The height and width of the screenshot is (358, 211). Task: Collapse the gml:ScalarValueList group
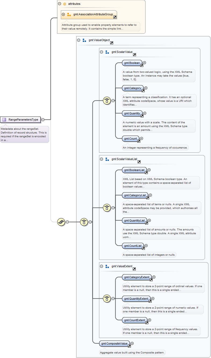[102, 159]
